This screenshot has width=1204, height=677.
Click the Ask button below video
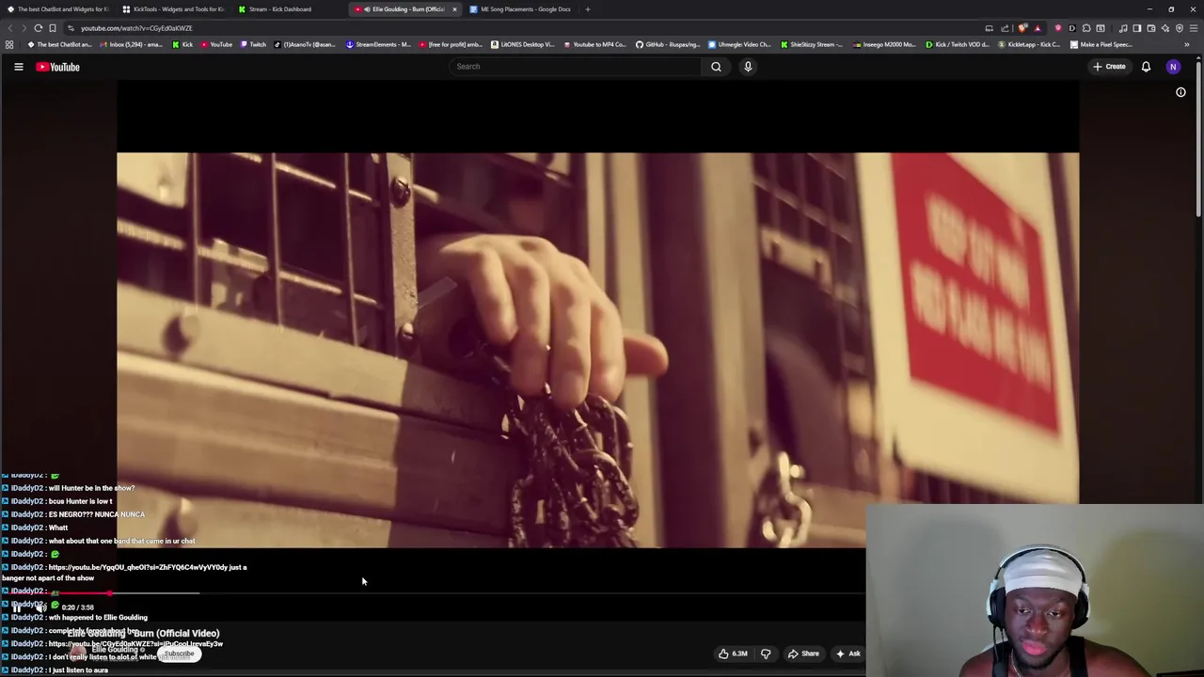tap(848, 653)
